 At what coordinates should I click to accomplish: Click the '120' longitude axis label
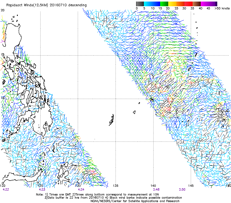coord(2,186)
